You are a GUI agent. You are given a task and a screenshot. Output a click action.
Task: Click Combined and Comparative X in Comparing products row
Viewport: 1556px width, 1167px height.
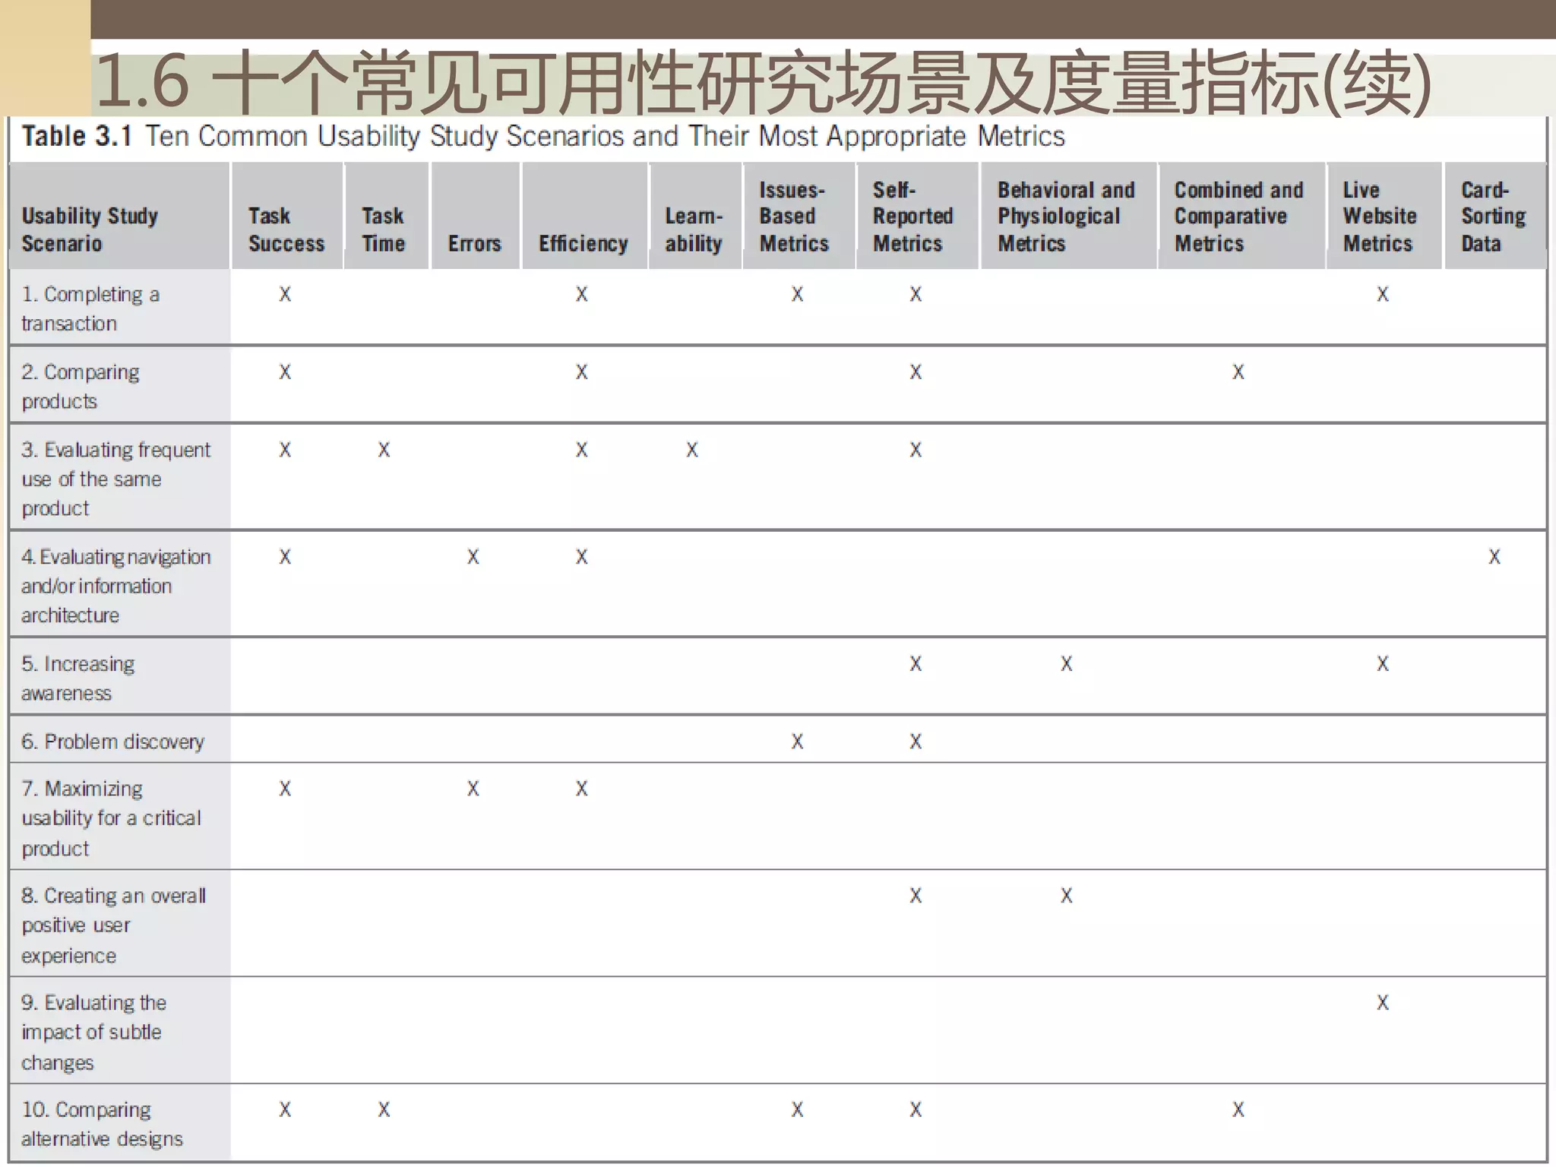(x=1238, y=372)
